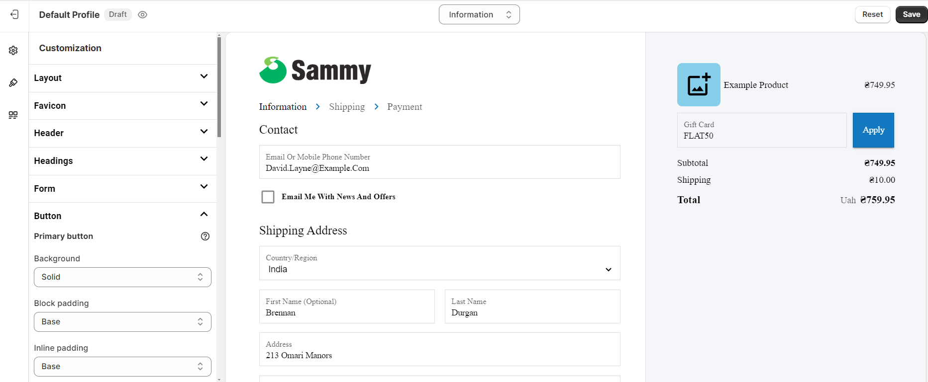This screenshot has width=928, height=382.
Task: Click the blue Apply gift card button
Action: pyautogui.click(x=873, y=130)
